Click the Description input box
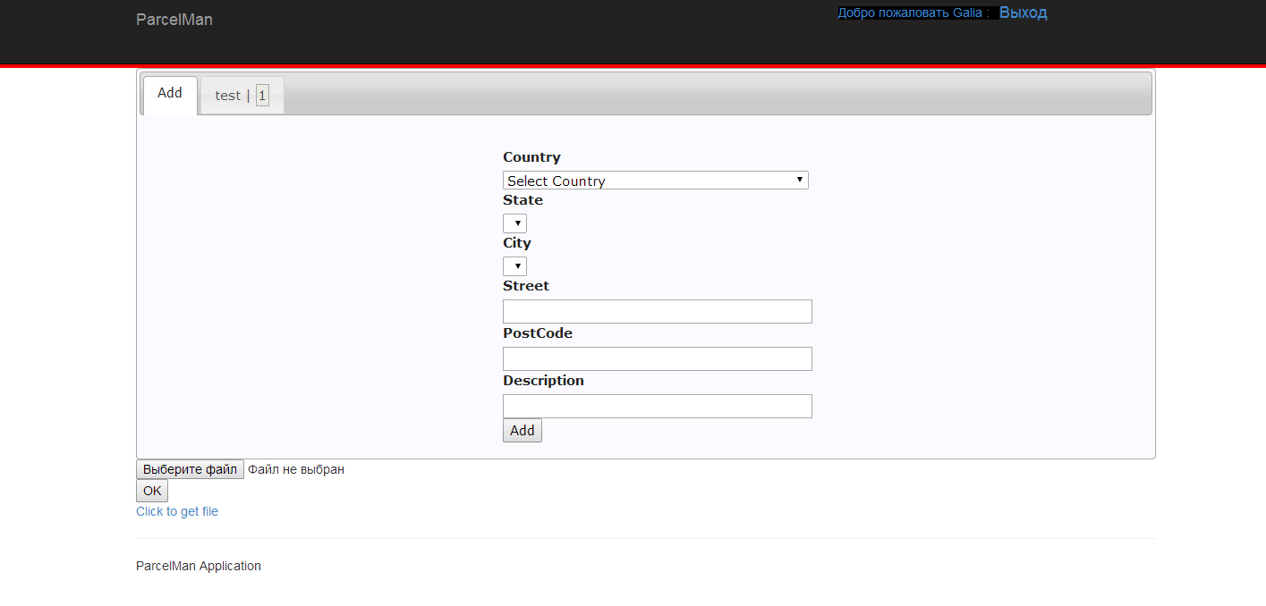1266x606 pixels. (658, 406)
